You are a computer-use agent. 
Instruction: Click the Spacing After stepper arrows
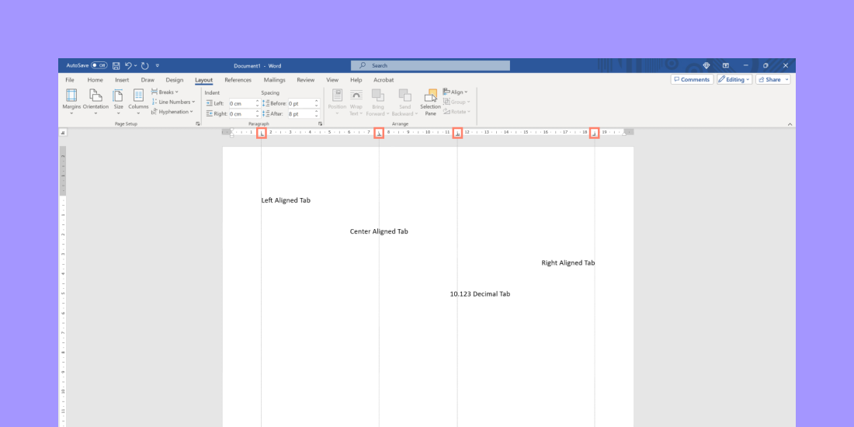point(317,114)
